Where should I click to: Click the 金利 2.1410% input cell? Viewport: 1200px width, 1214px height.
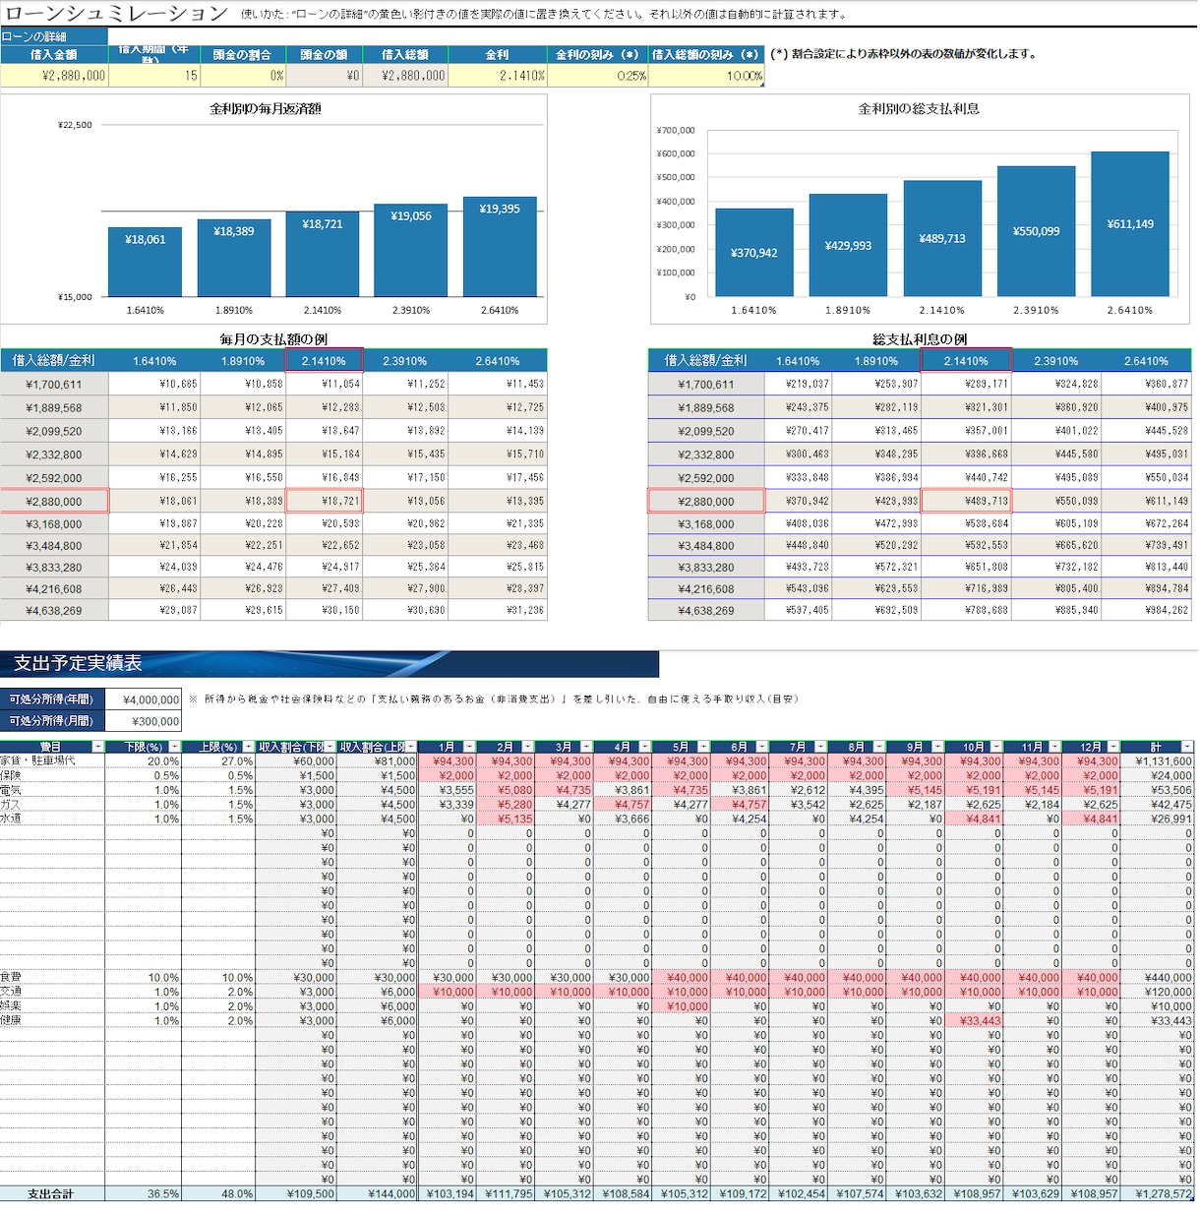(x=498, y=76)
